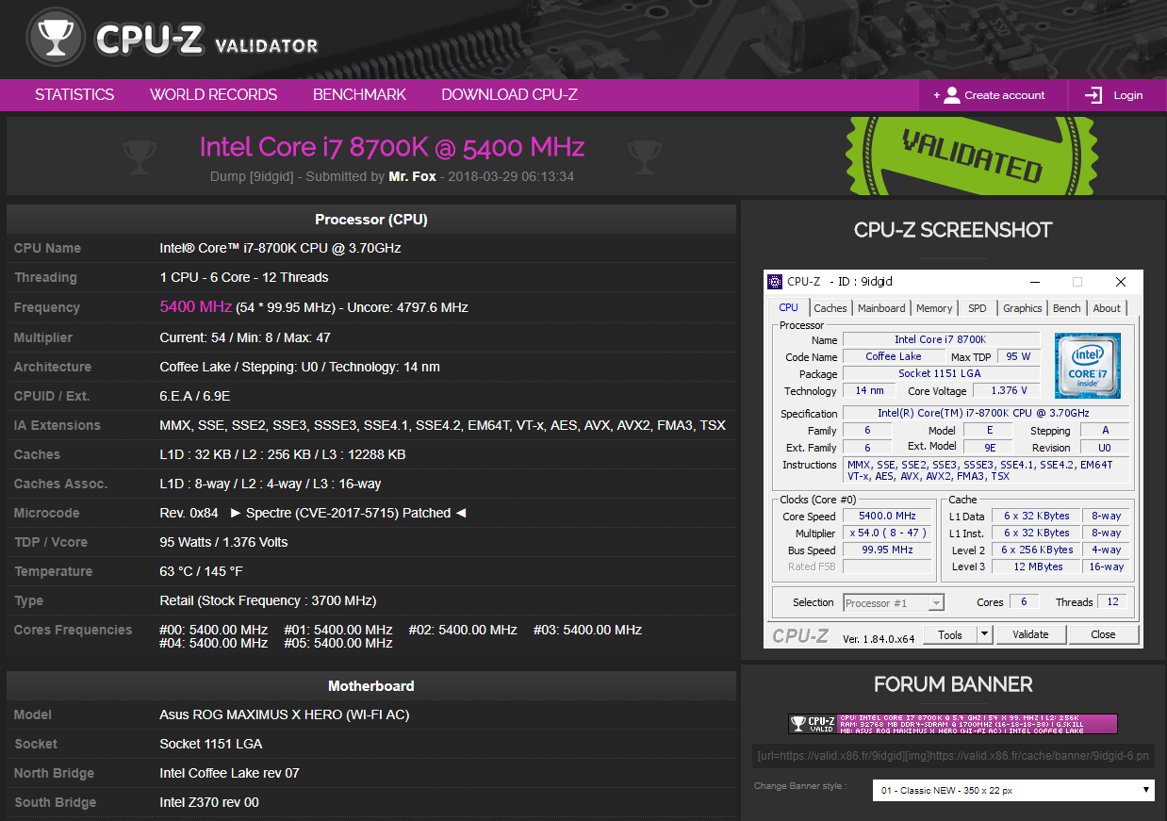Screen dimensions: 1167x821
Task: Select the Bench tab in CPU-Z
Action: pos(1067,308)
